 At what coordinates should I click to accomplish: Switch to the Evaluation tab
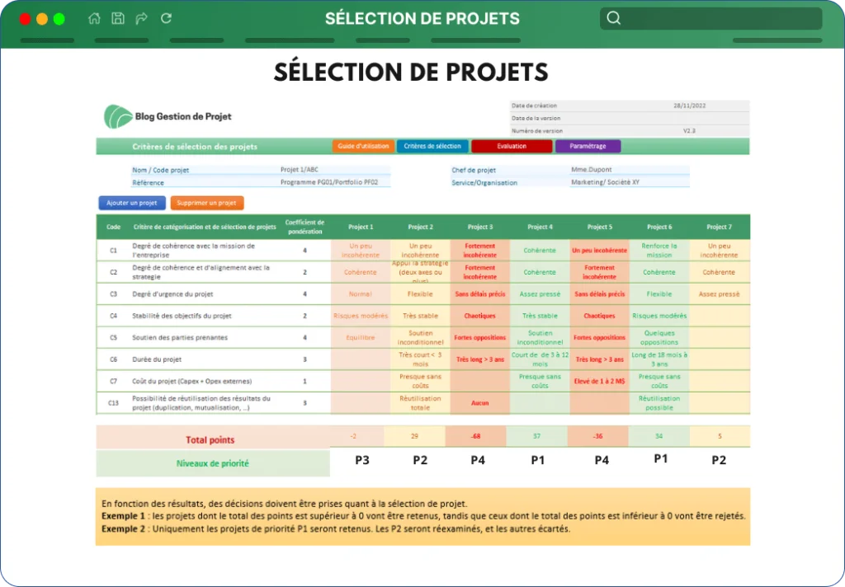(x=512, y=146)
